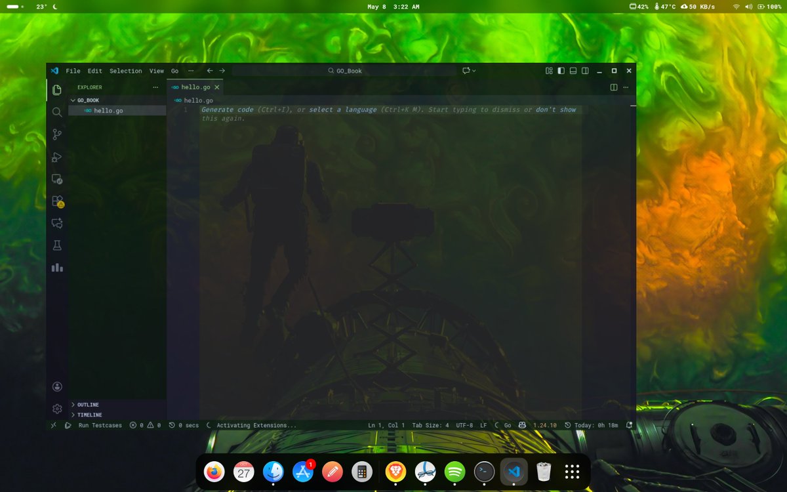Open the Selection menu

[x=126, y=71]
